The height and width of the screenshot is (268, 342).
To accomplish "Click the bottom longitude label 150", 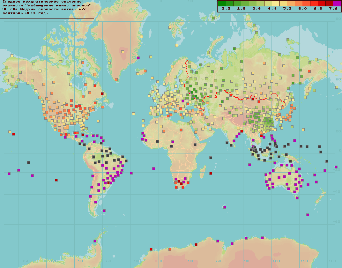I will coord(304,261).
